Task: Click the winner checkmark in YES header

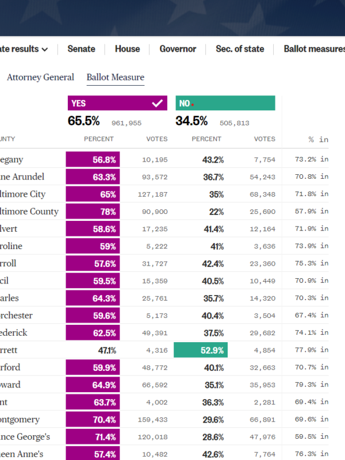Action: (x=157, y=103)
